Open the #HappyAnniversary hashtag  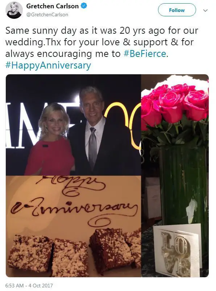pos(48,66)
